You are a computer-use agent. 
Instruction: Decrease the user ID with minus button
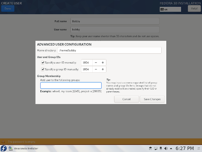point(96,62)
